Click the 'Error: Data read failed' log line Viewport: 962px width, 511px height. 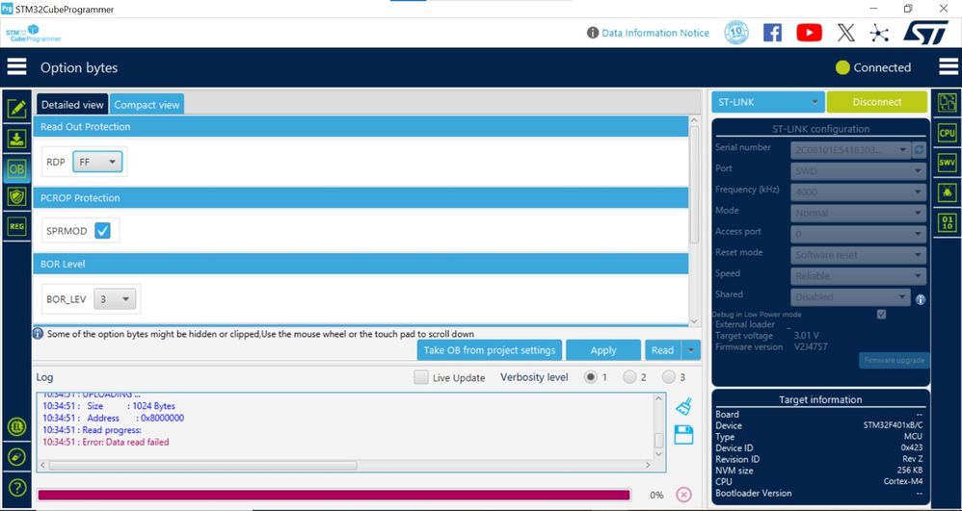coord(105,442)
